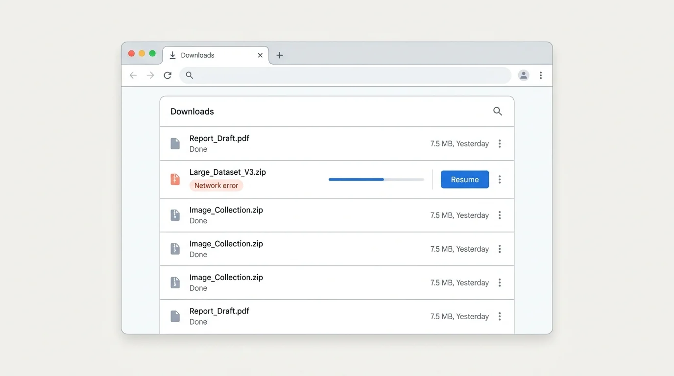Close the Downloads tab
Screen dimensions: 674x376
260,55
